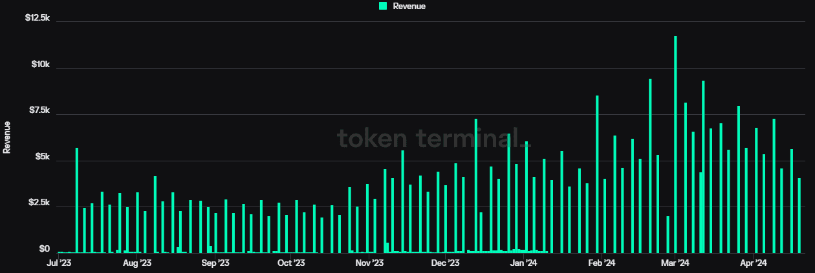The height and width of the screenshot is (273, 815).
Task: Select the Oct '23 x-axis label
Action: (291, 263)
